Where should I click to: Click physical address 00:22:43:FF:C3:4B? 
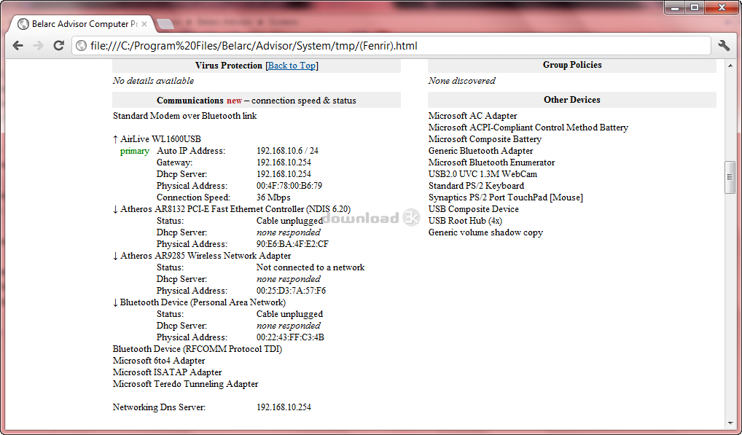pyautogui.click(x=290, y=337)
